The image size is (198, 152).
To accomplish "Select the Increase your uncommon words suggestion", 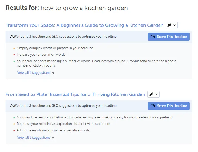I will pos(41,54).
